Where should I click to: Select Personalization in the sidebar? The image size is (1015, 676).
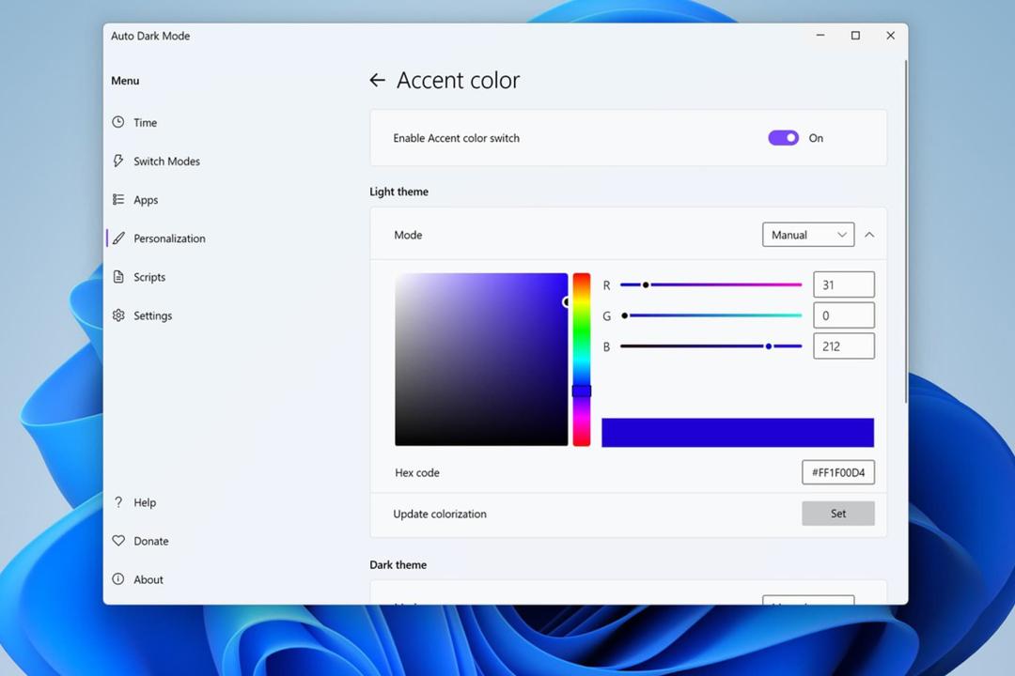(169, 238)
